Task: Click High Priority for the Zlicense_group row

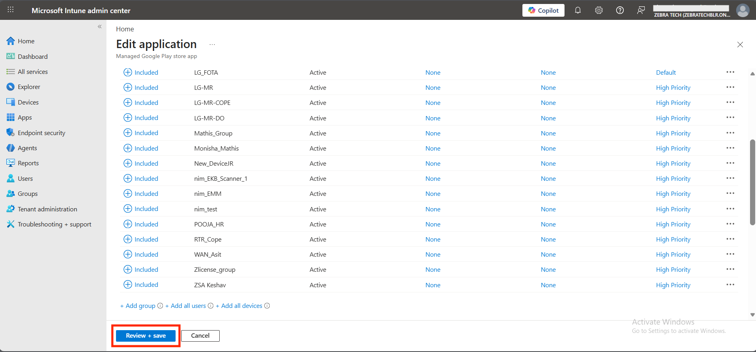Action: click(x=673, y=269)
